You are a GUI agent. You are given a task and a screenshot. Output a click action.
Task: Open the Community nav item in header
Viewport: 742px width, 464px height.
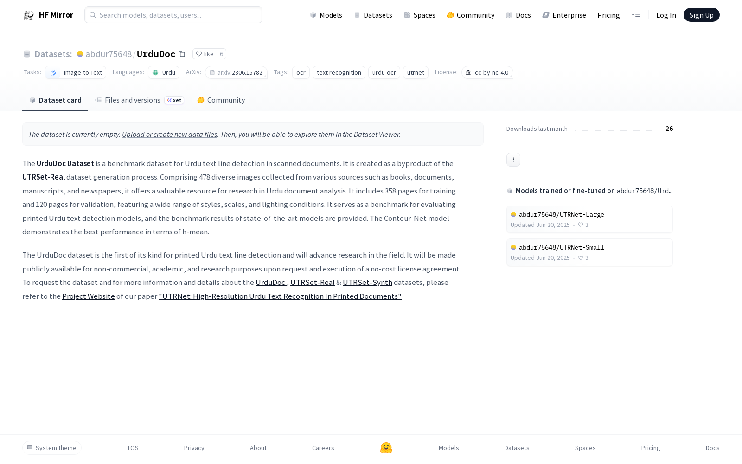471,15
